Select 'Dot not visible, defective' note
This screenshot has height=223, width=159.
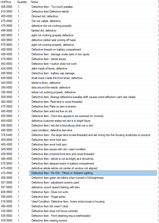coord(93,21)
